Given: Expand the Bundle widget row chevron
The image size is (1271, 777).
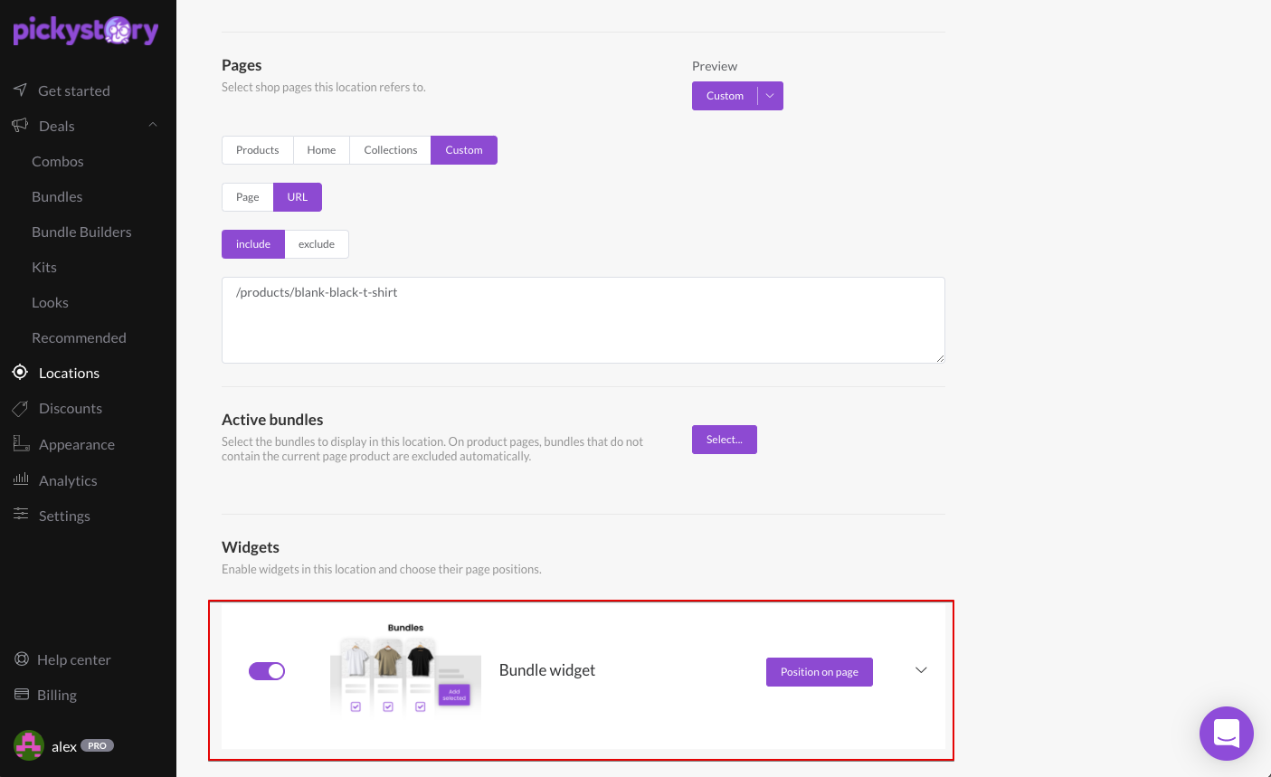Looking at the screenshot, I should click(921, 670).
